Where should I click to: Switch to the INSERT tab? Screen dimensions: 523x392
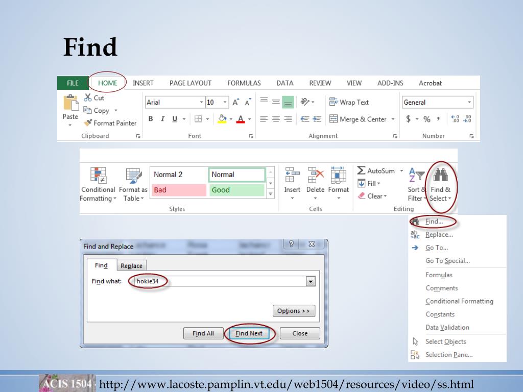point(143,83)
